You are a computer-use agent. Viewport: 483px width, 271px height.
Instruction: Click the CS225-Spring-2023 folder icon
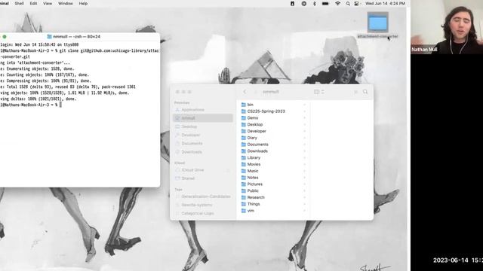tap(244, 111)
